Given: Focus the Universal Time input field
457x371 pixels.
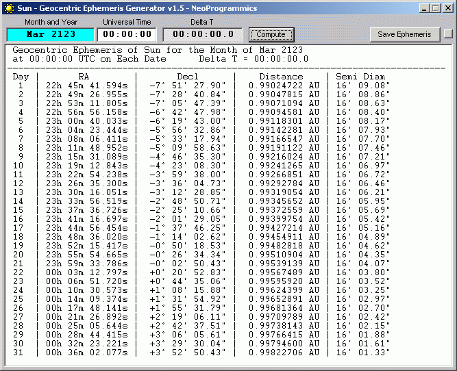Looking at the screenshot, I should (x=128, y=34).
